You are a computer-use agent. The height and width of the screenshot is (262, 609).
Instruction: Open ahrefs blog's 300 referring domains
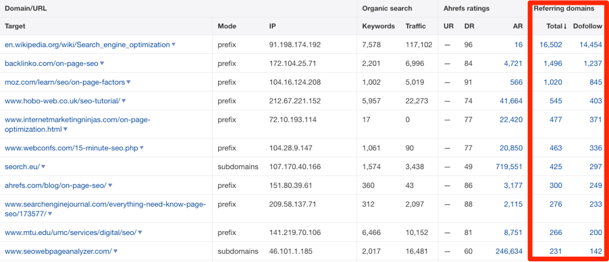click(556, 185)
